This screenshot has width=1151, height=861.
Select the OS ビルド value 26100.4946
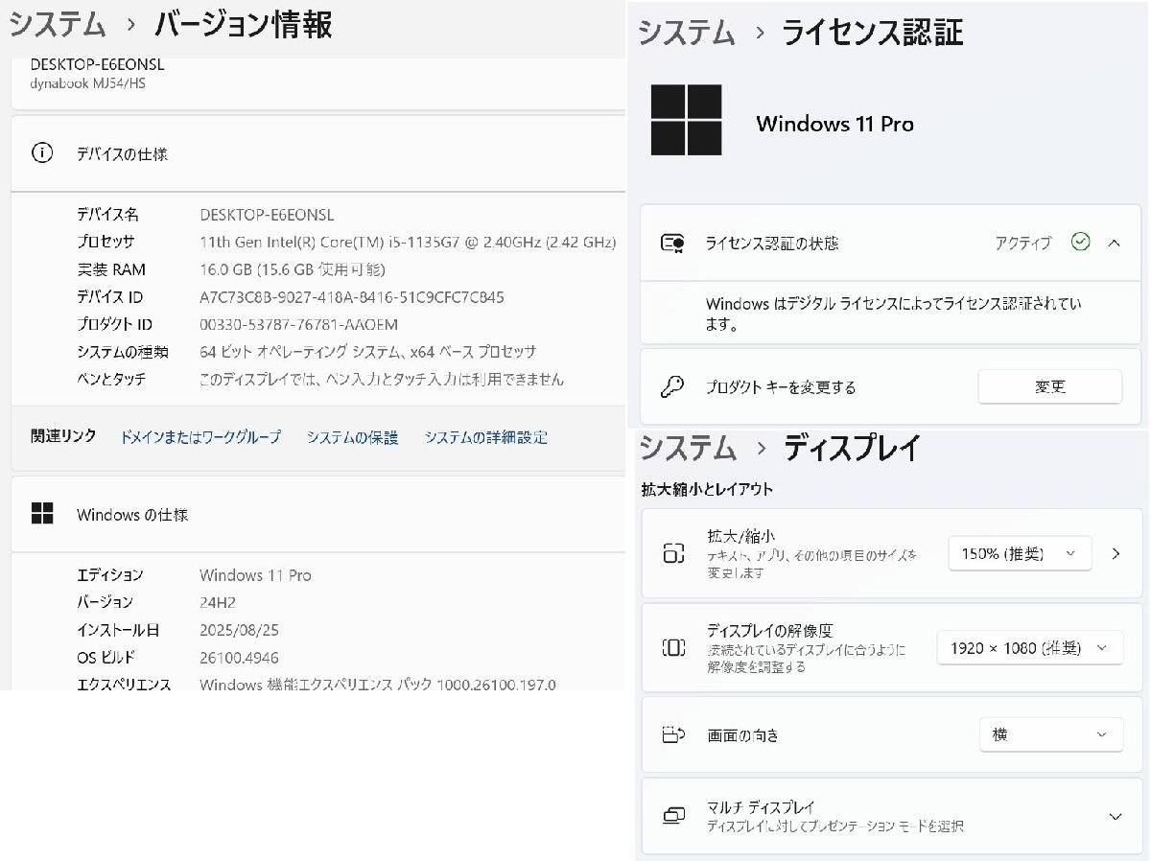tap(239, 658)
